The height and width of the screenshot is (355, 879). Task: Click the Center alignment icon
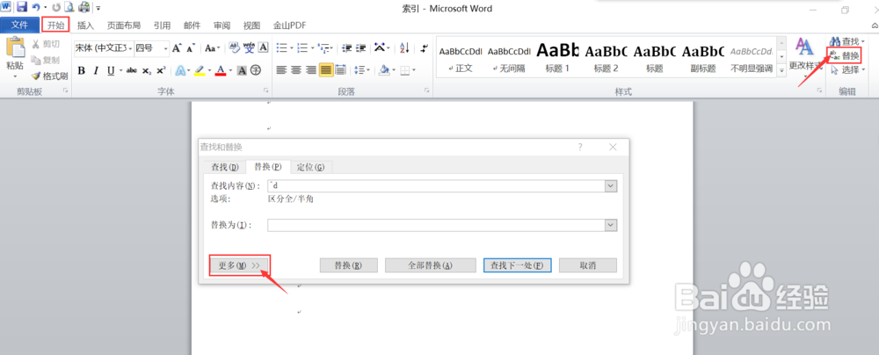point(296,70)
